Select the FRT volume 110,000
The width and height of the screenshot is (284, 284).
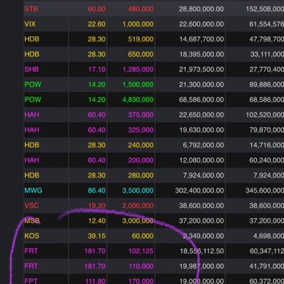pyautogui.click(x=141, y=266)
